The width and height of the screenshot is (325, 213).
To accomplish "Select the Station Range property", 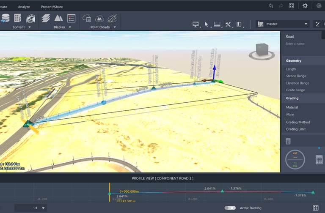I will pyautogui.click(x=296, y=76).
